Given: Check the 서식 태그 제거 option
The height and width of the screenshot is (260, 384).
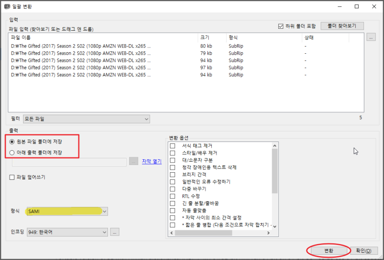Looking at the screenshot, I should click(x=172, y=146).
